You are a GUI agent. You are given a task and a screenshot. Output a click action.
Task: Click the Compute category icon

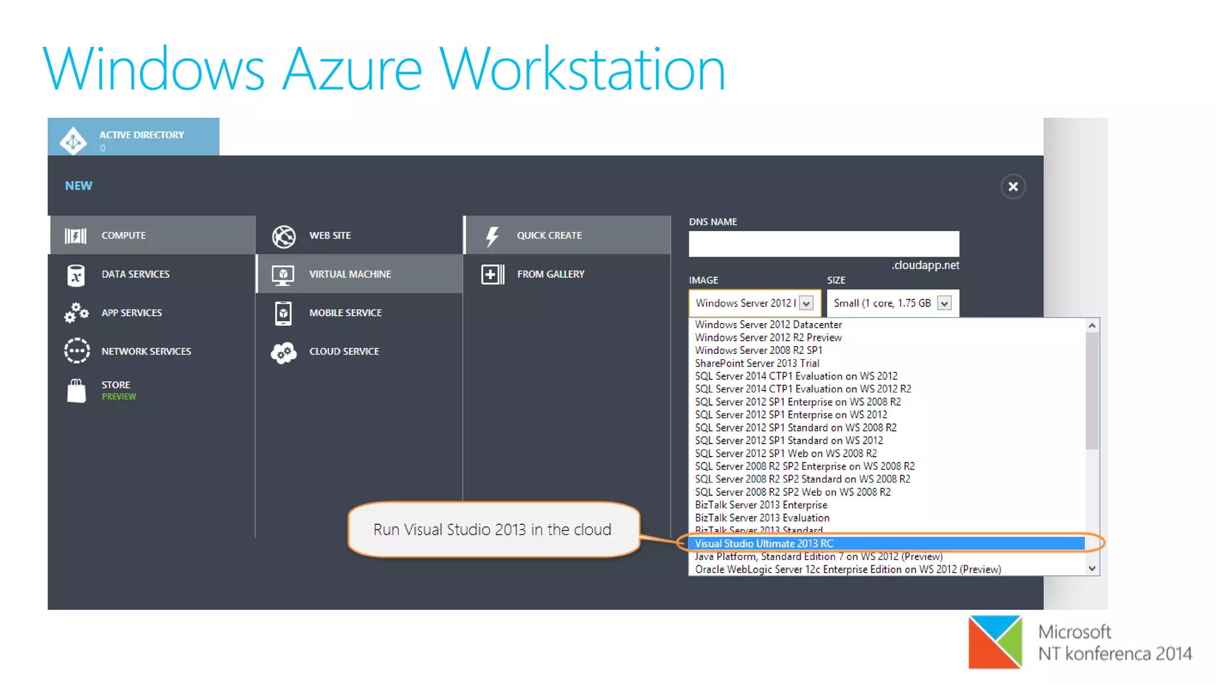point(75,236)
